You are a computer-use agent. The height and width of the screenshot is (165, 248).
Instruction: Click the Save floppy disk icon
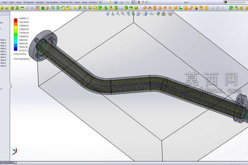[x=116, y=2]
